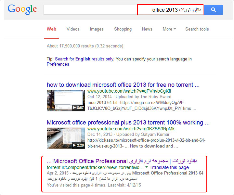Switch to the Videos tab

tap(73, 29)
